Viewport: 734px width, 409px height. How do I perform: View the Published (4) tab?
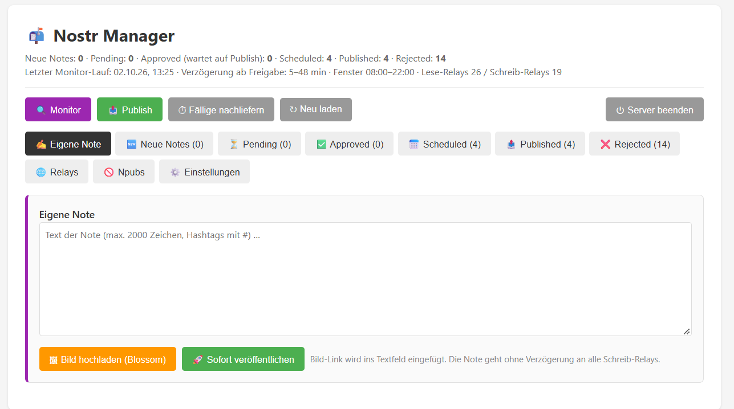pyautogui.click(x=540, y=144)
